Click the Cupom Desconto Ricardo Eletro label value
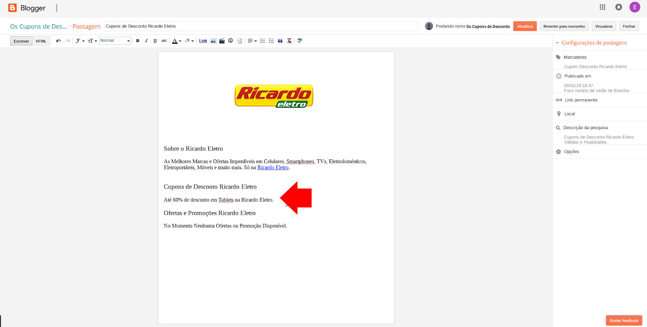Screen dimensions: 647x327 595,67
